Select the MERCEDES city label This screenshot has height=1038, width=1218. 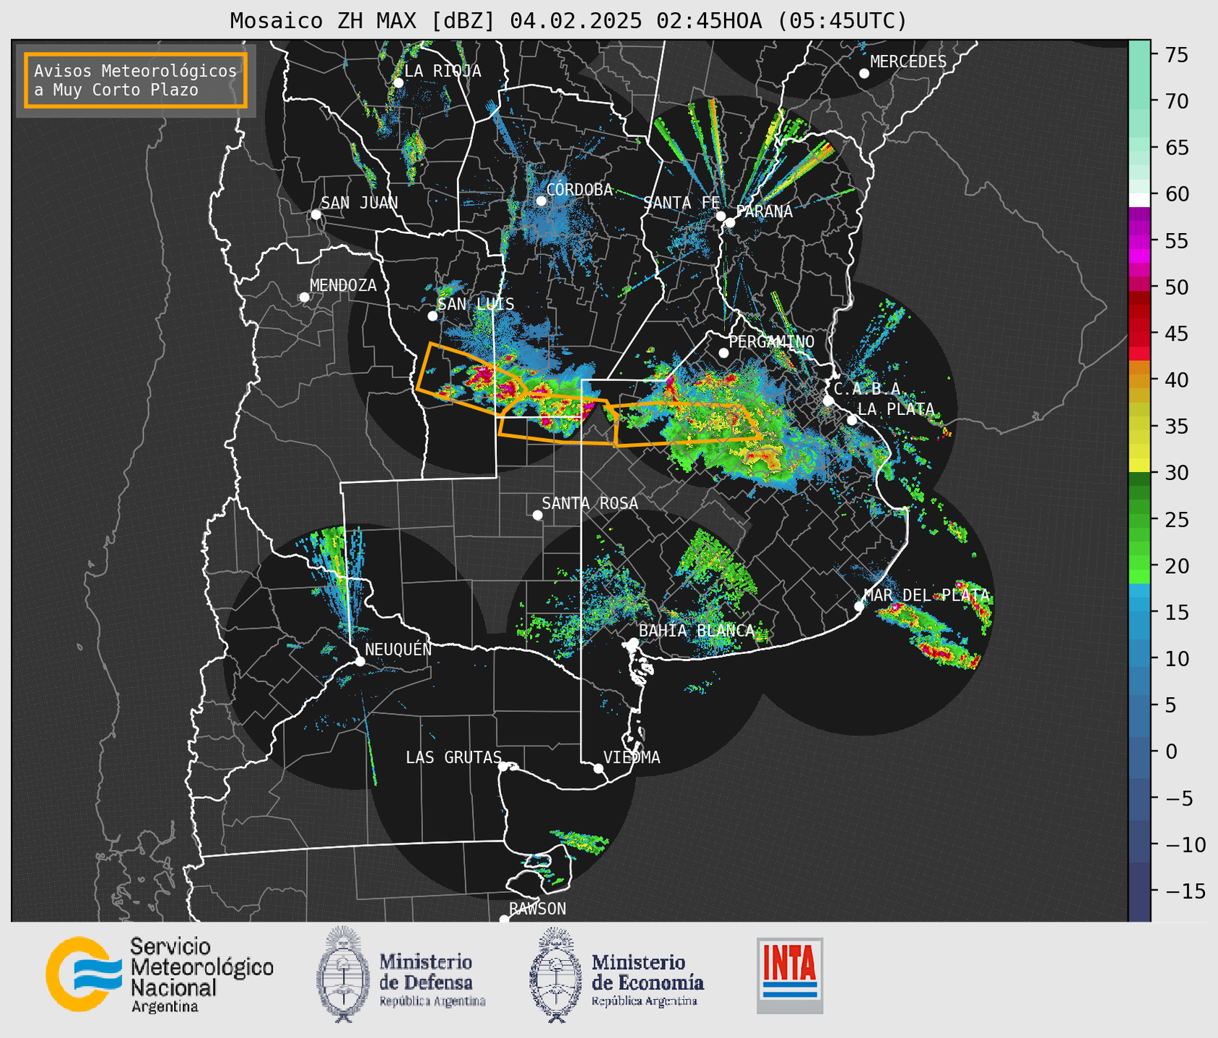(x=908, y=62)
